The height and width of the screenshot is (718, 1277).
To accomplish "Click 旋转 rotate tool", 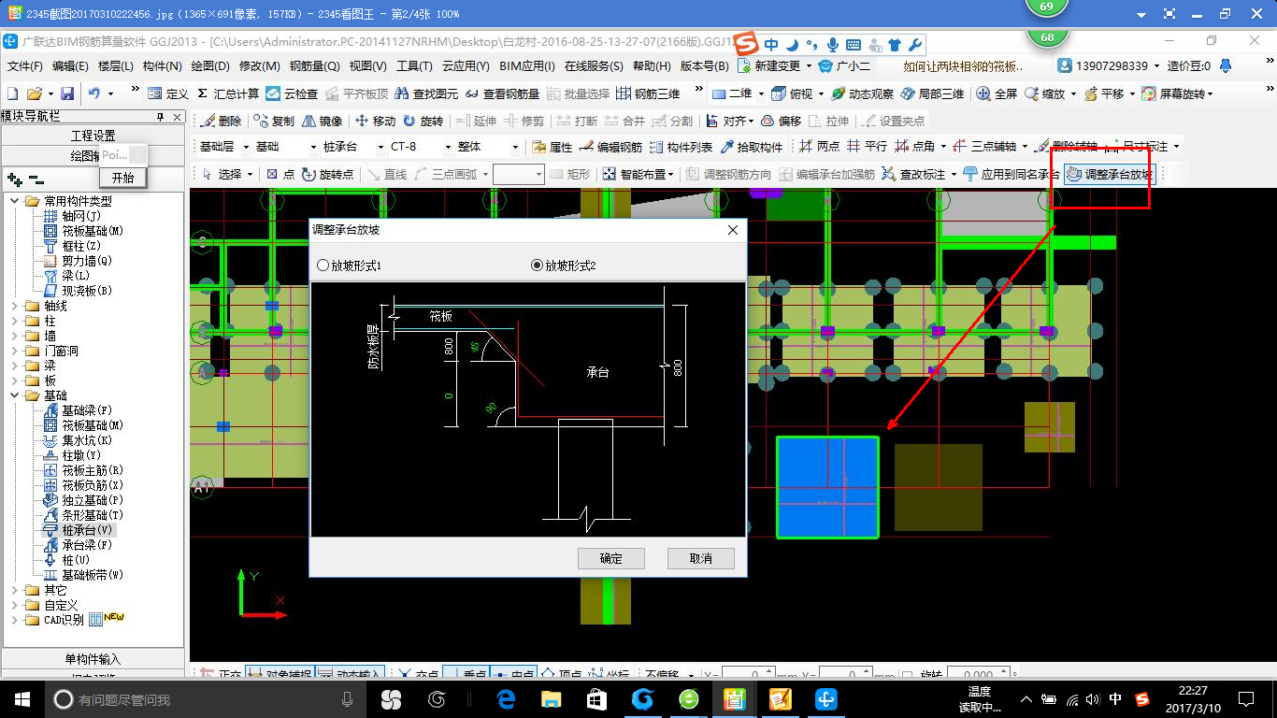I will [423, 121].
